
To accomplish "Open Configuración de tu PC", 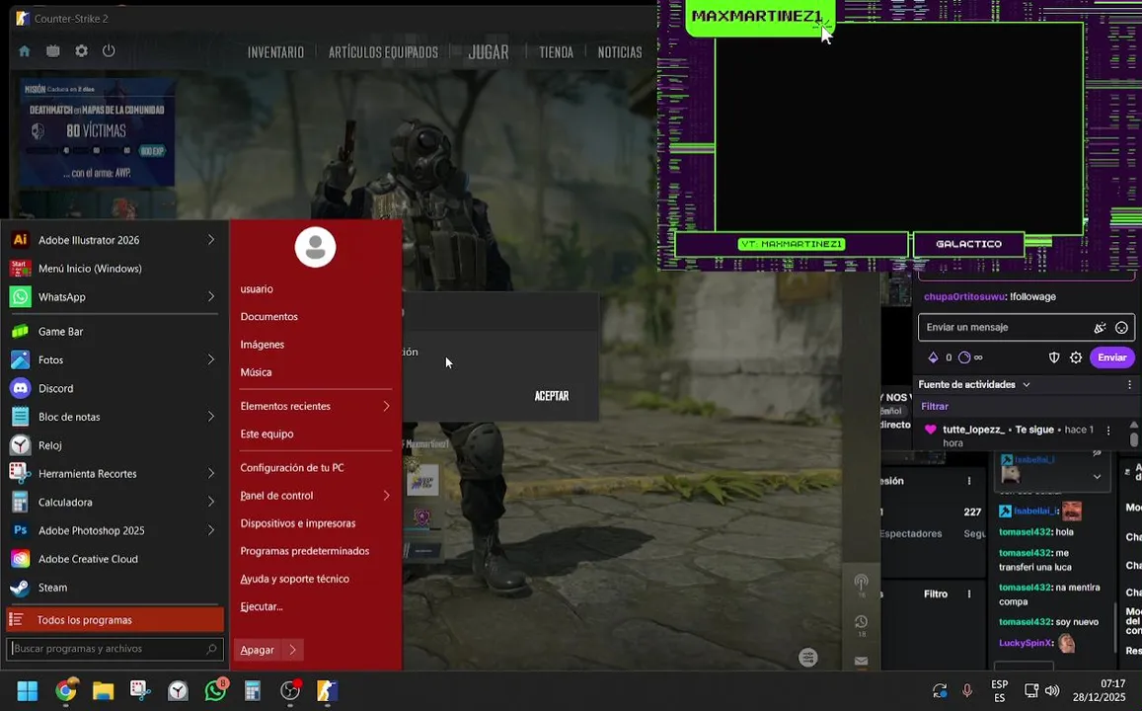I will pos(292,468).
